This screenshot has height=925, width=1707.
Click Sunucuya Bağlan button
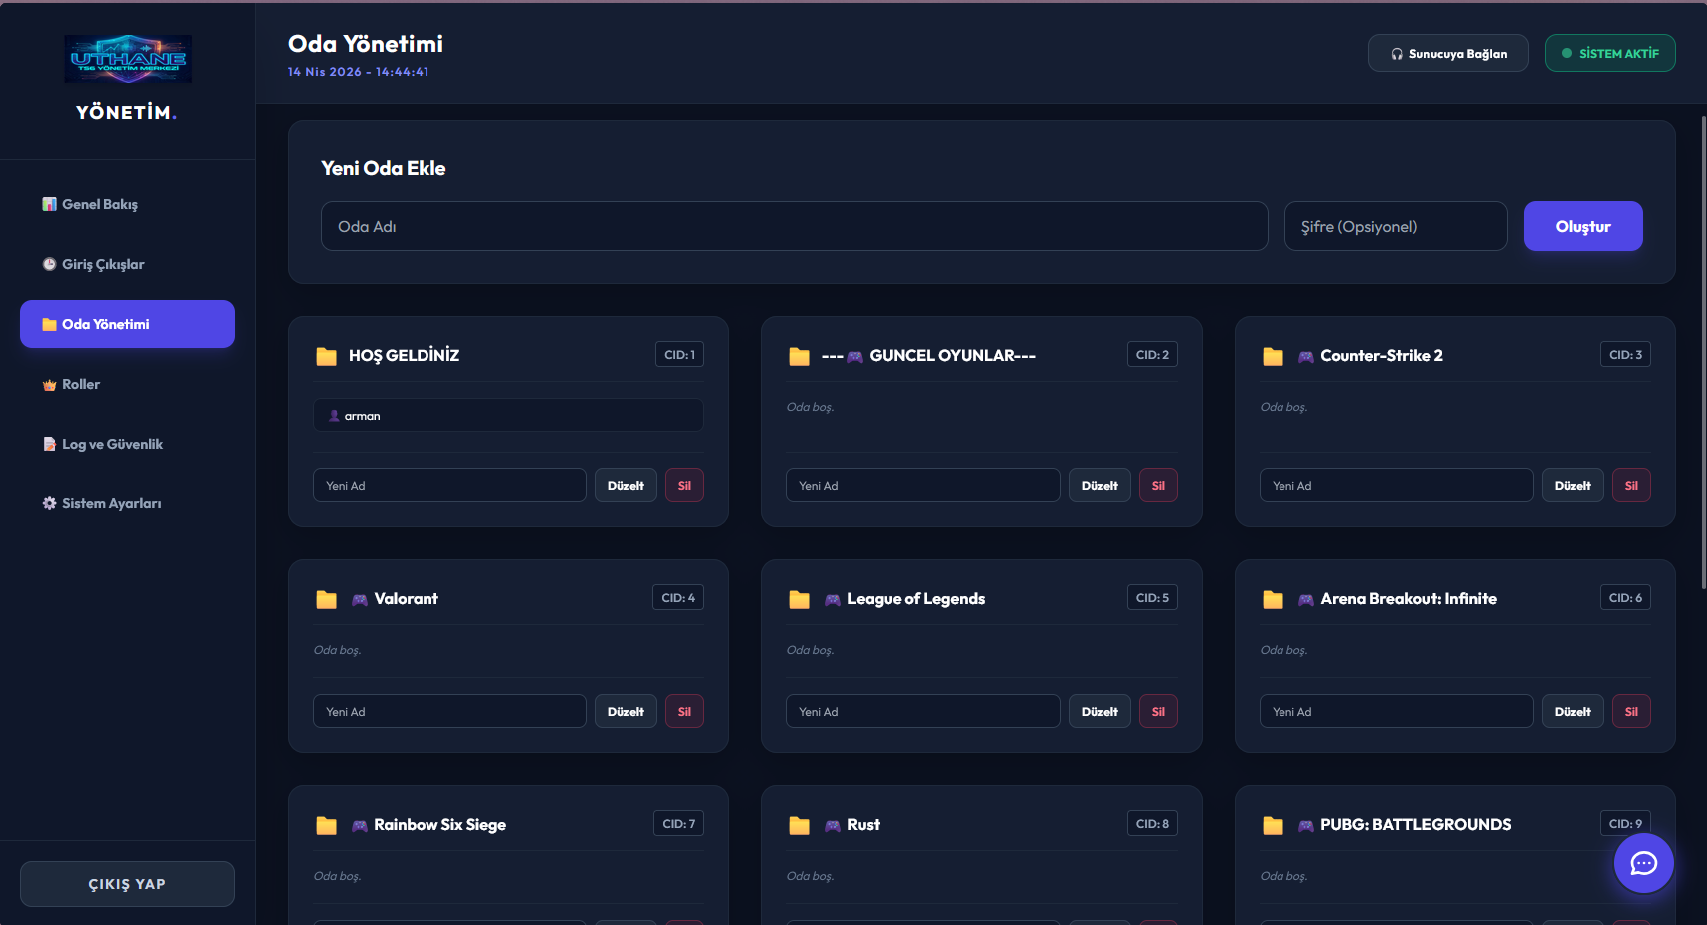(1448, 53)
